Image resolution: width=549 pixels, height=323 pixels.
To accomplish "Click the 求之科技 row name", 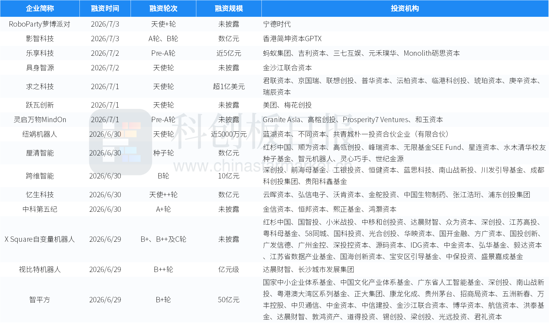I will (x=40, y=87).
